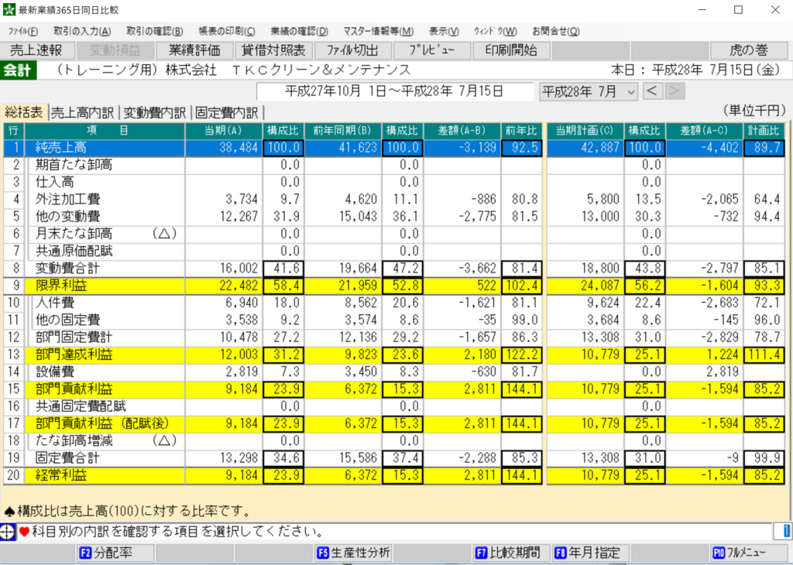793x565 pixels.
Task: Select the 共通固定費配賦 row
Action: [x=394, y=406]
